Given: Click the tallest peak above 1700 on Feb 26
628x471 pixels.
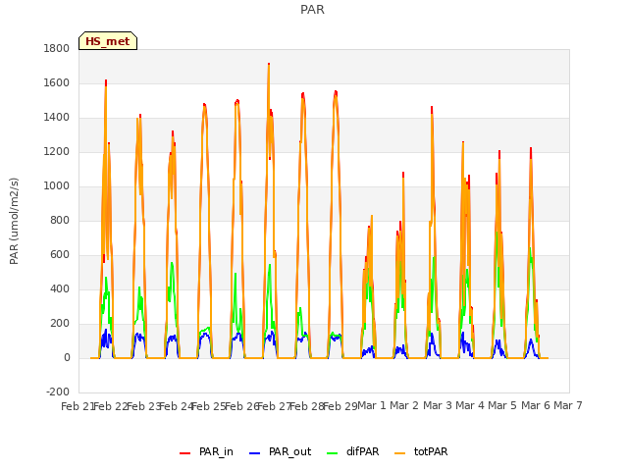Looking at the screenshot, I should point(269,64).
